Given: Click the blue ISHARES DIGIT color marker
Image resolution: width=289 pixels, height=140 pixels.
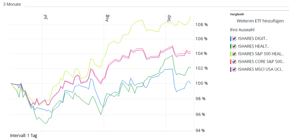Looking at the screenshot, I should (231, 39).
